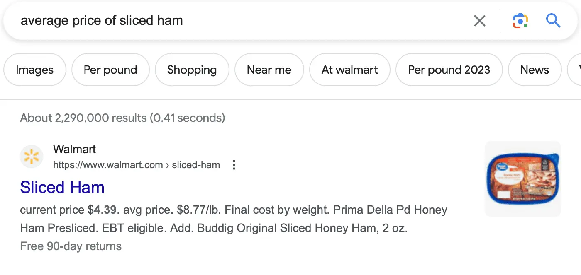Open Google Lens image search
This screenshot has width=581, height=275.
520,21
